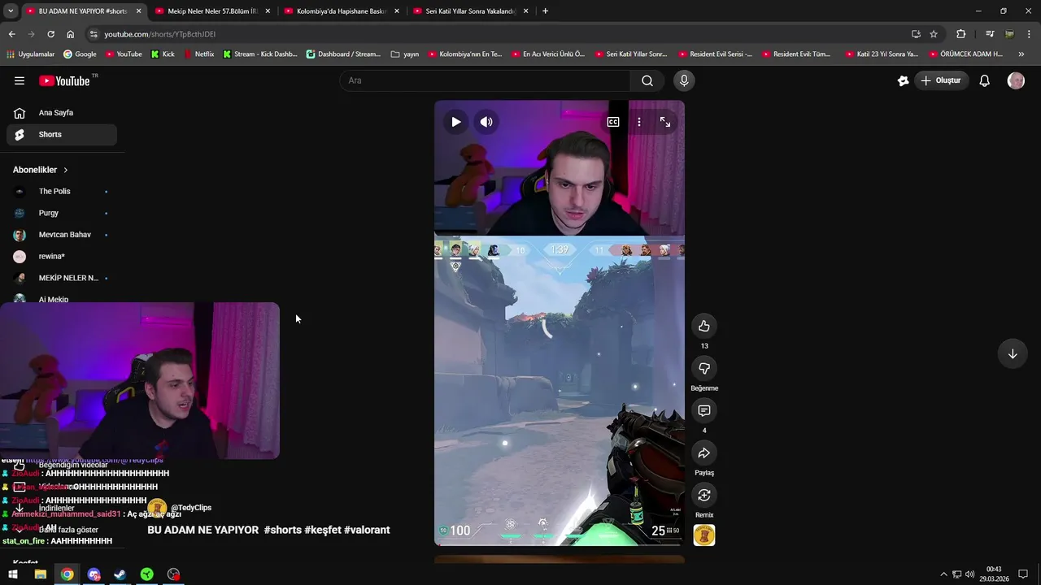
Task: Open the taskbar clock showing 00:43
Action: [x=994, y=574]
